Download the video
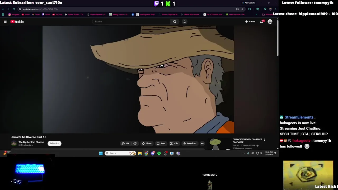338x190 pixels. pos(190,144)
